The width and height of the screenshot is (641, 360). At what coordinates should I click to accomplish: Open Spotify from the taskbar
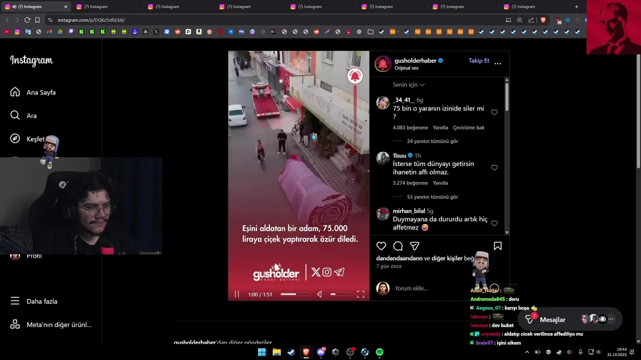(380, 352)
